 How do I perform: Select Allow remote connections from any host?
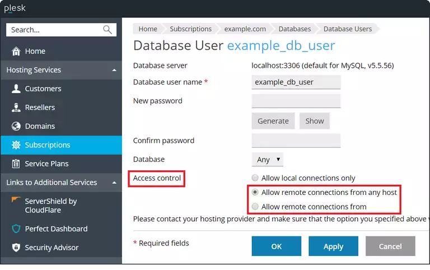pyautogui.click(x=255, y=193)
